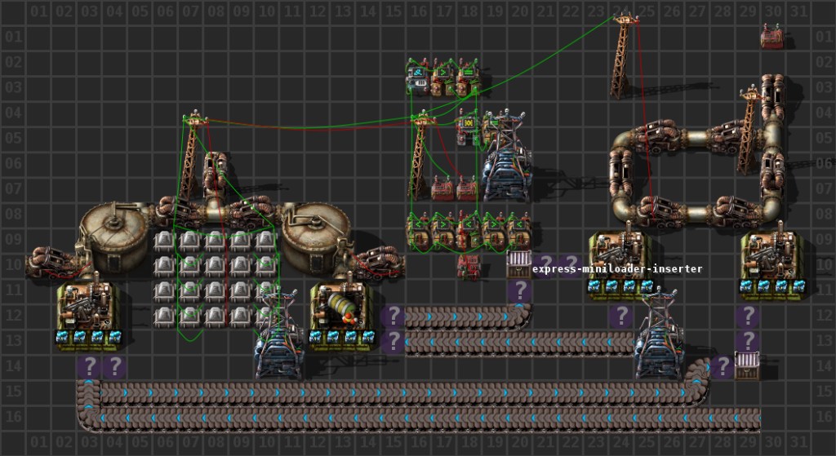The height and width of the screenshot is (456, 836).
Task: Click the top-left accumulator in the grid
Action: point(165,241)
